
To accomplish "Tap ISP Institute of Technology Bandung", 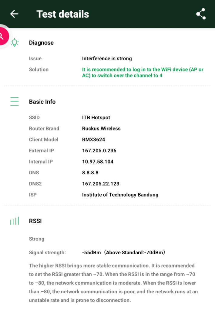I will click(120, 195).
